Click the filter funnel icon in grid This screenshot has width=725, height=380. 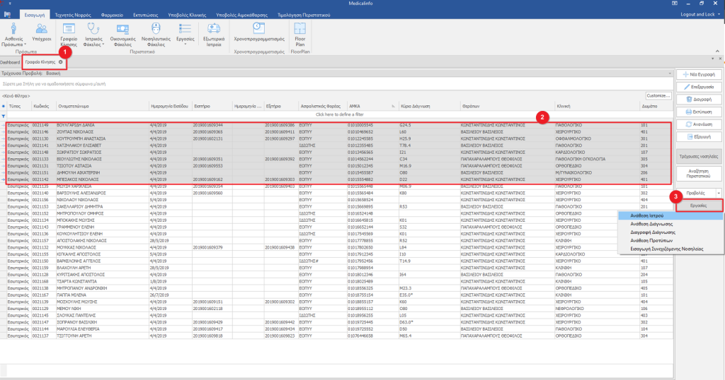pos(4,116)
